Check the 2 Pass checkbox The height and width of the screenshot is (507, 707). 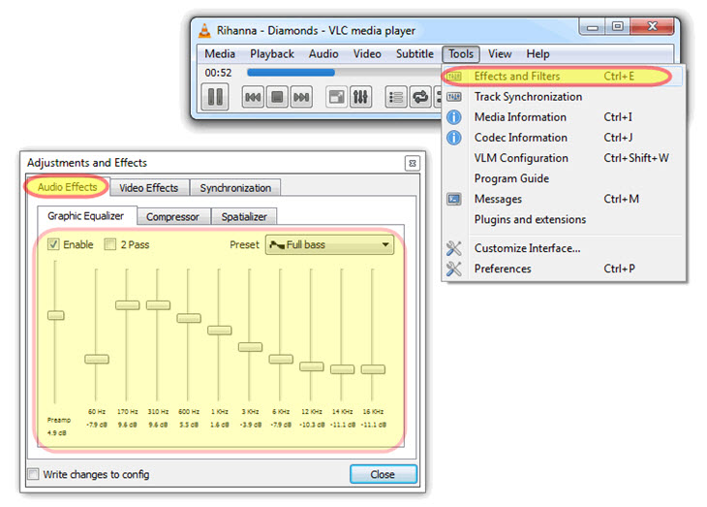tap(109, 244)
